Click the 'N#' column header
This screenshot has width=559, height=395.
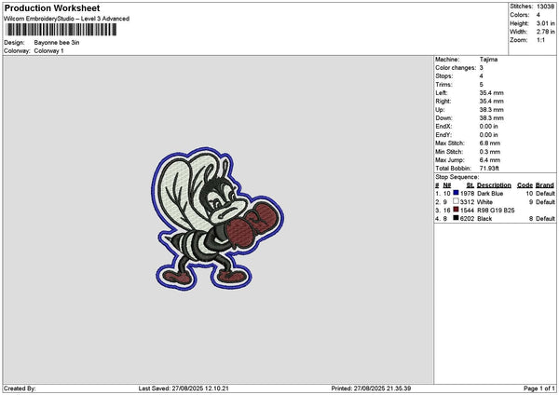pyautogui.click(x=447, y=185)
